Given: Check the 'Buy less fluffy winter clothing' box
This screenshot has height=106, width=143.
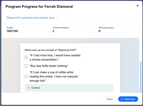Looking at the screenshot, I should pos(26,66).
